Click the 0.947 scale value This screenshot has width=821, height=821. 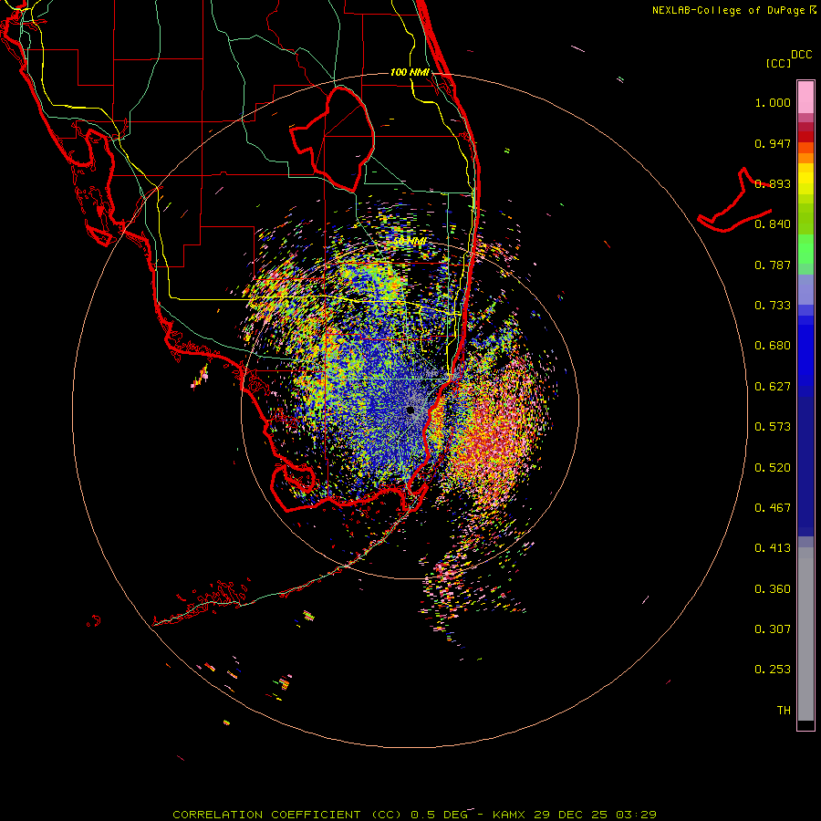tap(773, 143)
